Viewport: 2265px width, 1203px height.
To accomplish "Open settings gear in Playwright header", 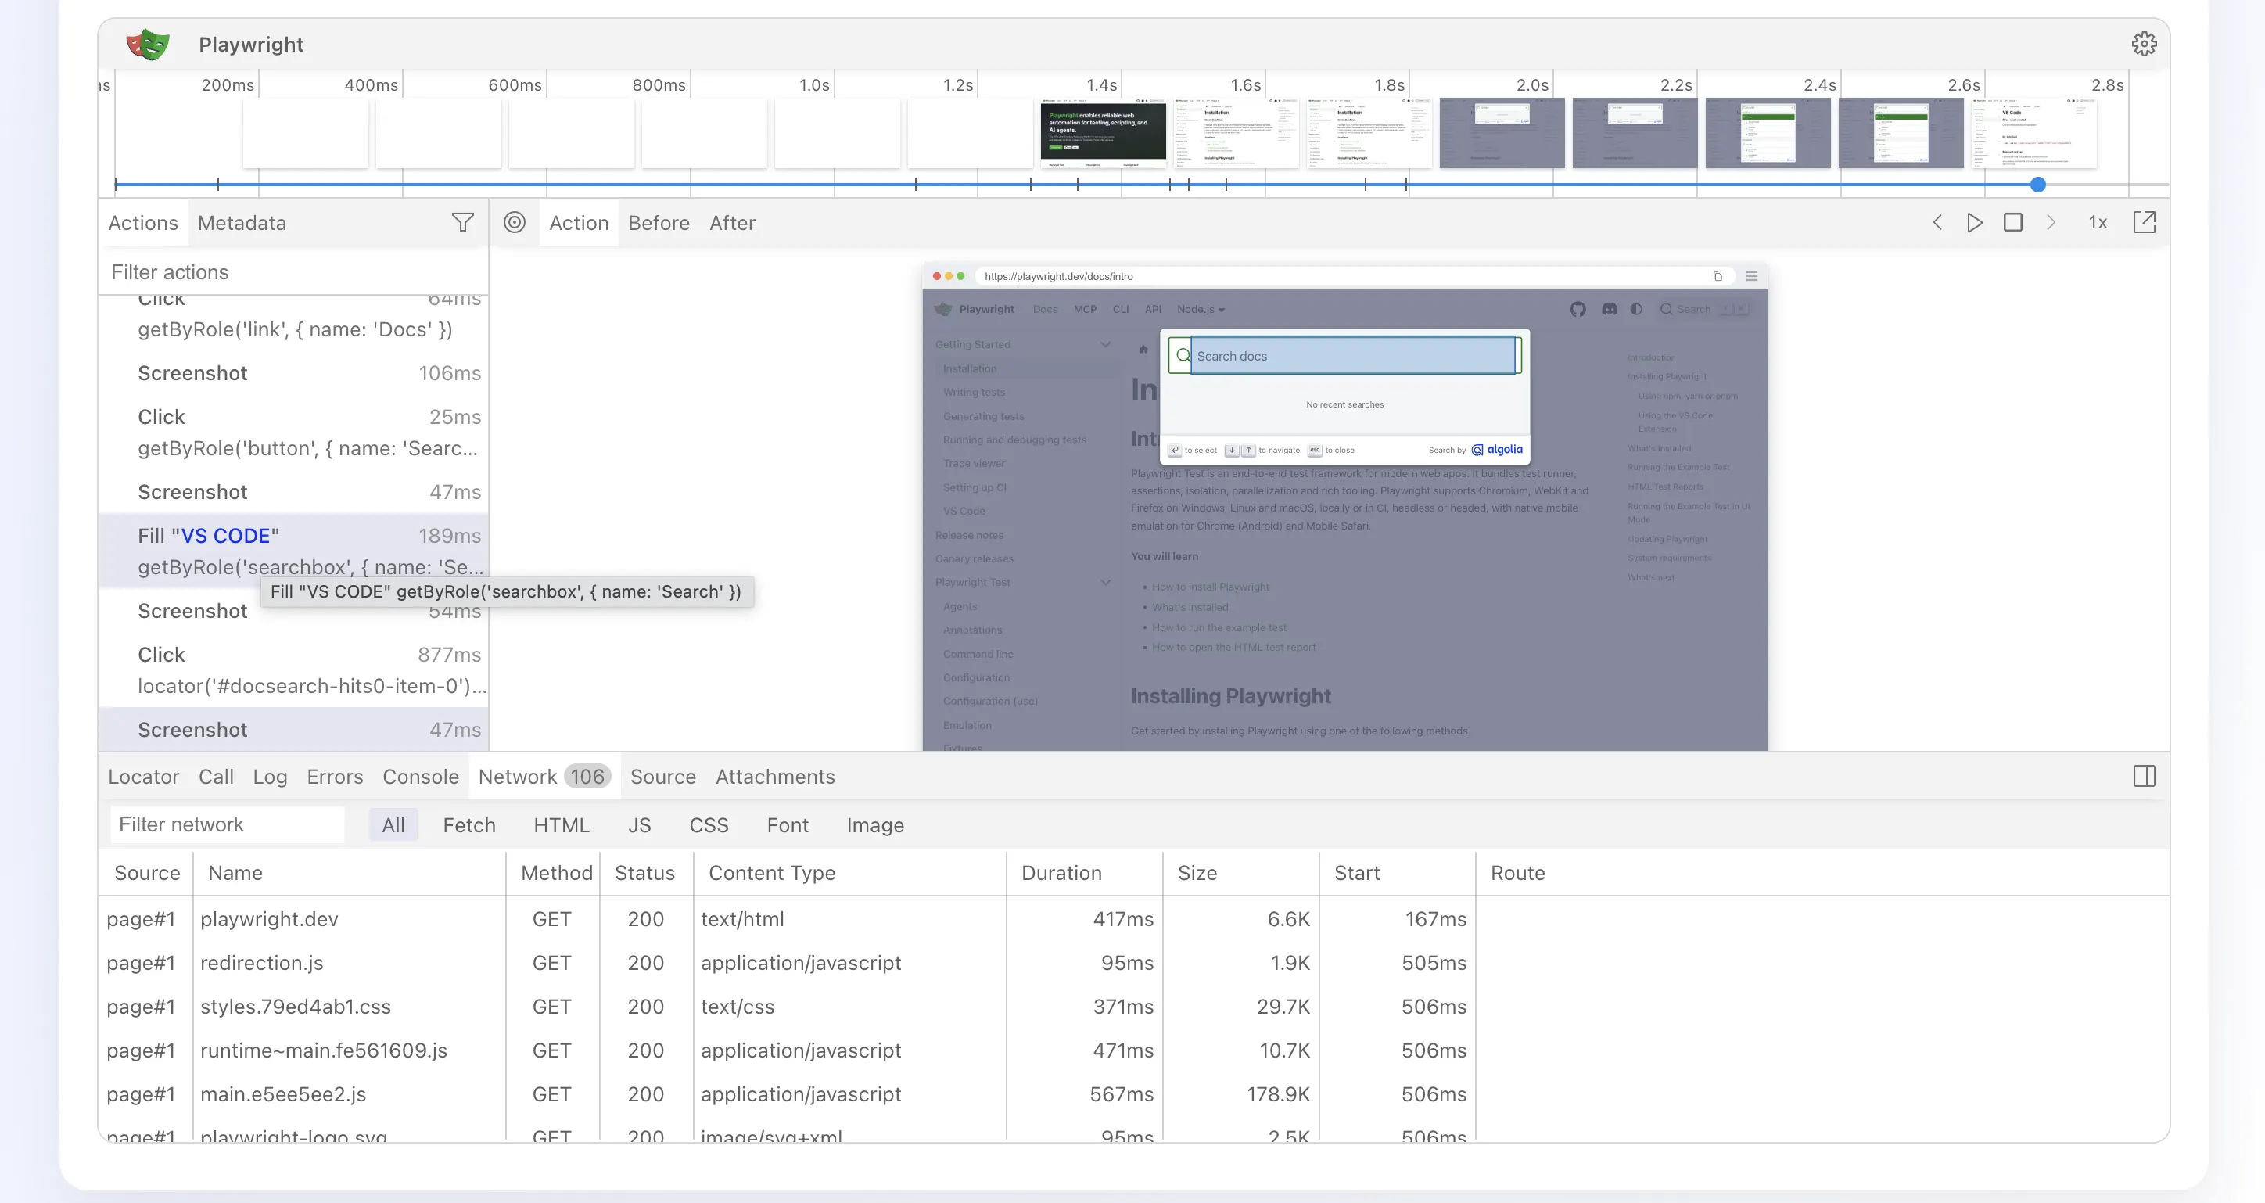I will pos(2144,44).
